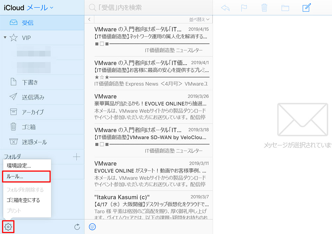Open the VMware email dated 2019/3/18

pyautogui.click(x=149, y=140)
